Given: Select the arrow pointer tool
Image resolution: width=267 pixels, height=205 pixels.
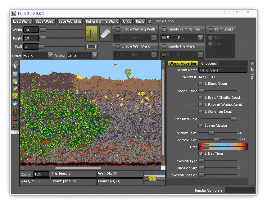Looking at the screenshot, I should tap(15, 66).
